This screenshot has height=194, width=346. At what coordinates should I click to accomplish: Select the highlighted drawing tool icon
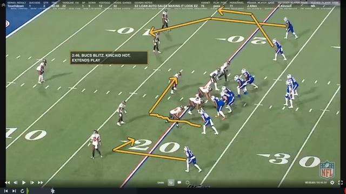point(171,183)
